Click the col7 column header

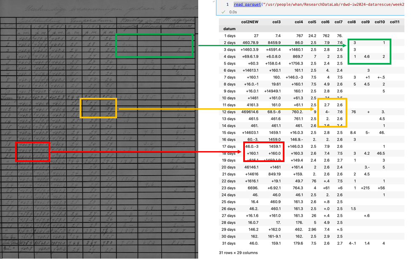point(338,22)
